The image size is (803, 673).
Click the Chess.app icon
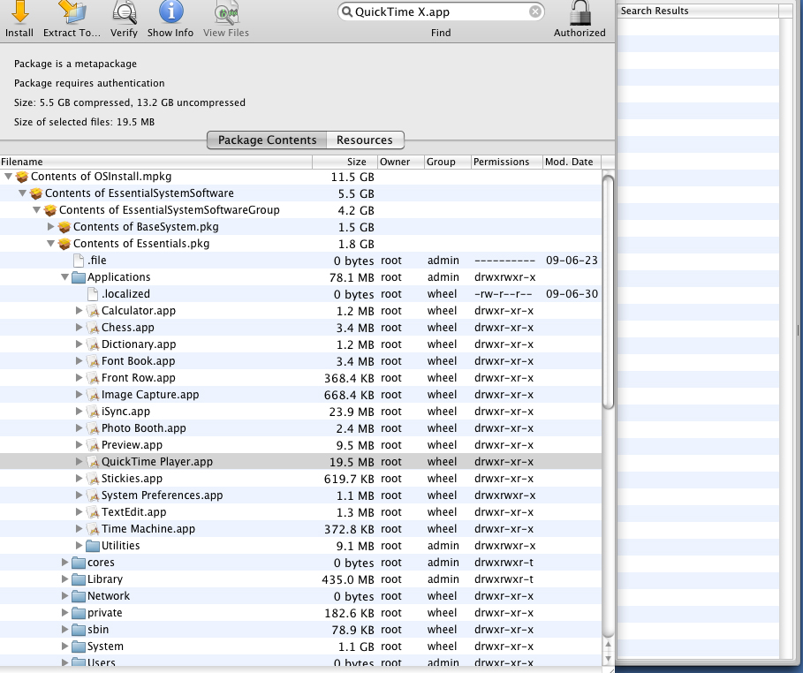click(x=93, y=328)
